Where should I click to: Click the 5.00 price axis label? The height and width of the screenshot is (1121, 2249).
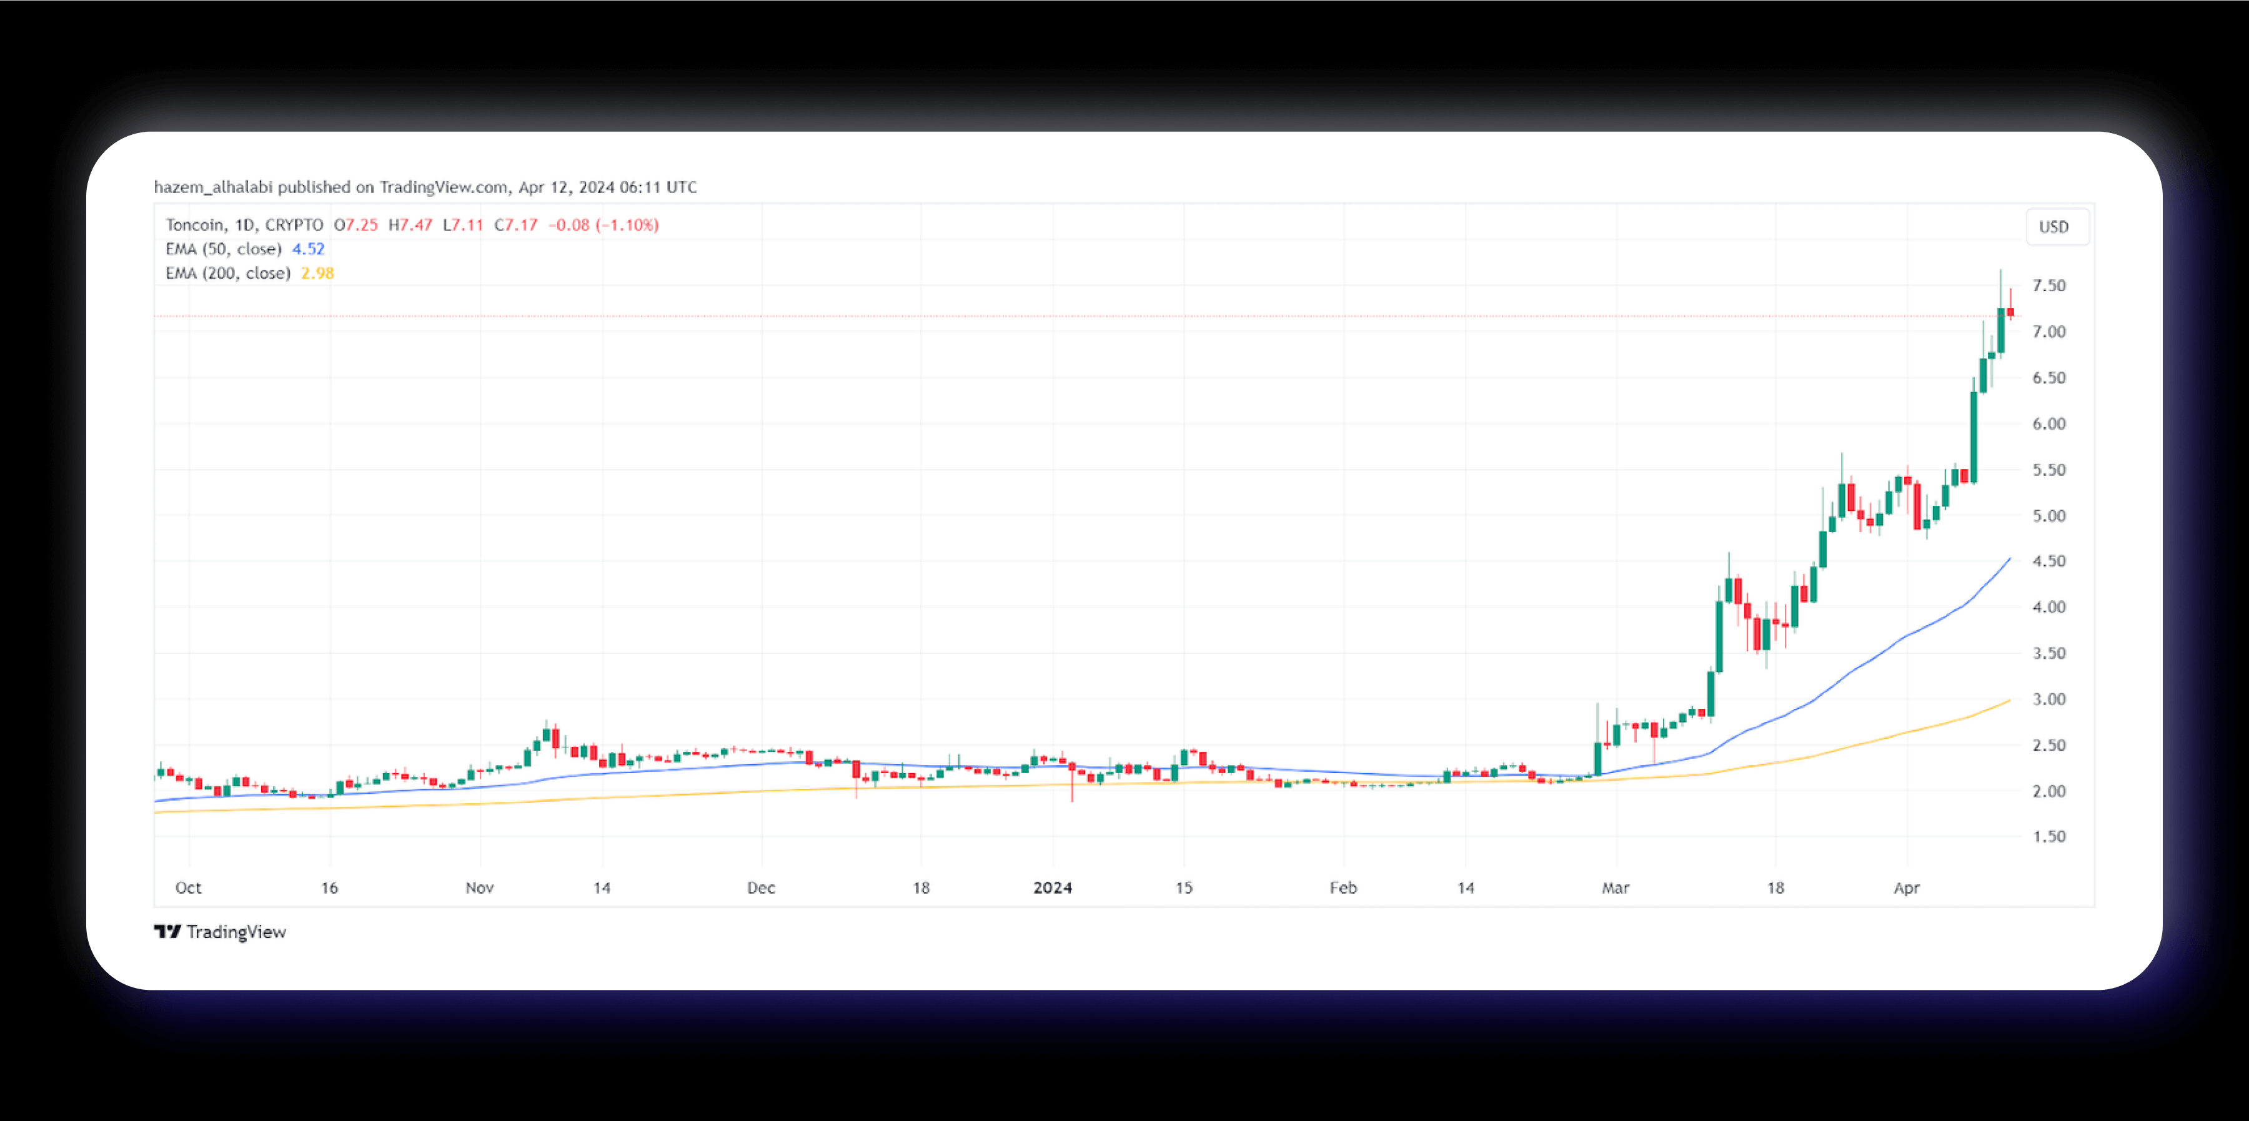(x=2049, y=515)
